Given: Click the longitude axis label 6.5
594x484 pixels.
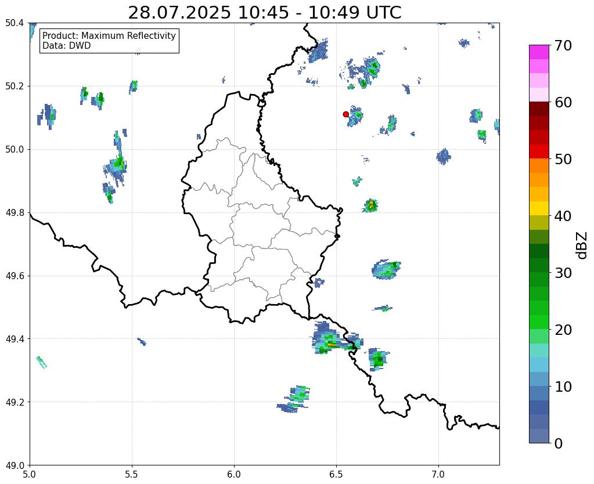Looking at the screenshot, I should 336,474.
